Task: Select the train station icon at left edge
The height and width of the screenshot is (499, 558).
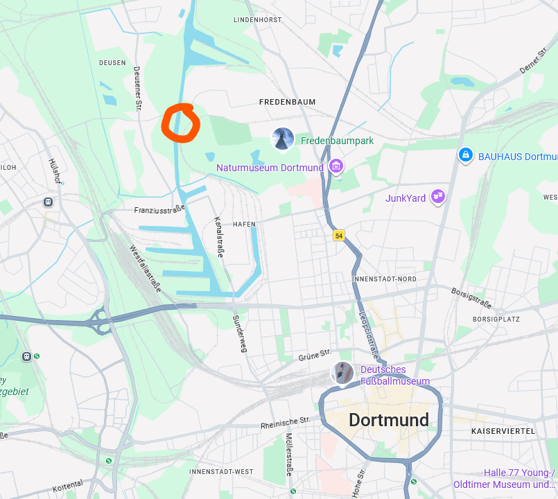Action: 27,356
